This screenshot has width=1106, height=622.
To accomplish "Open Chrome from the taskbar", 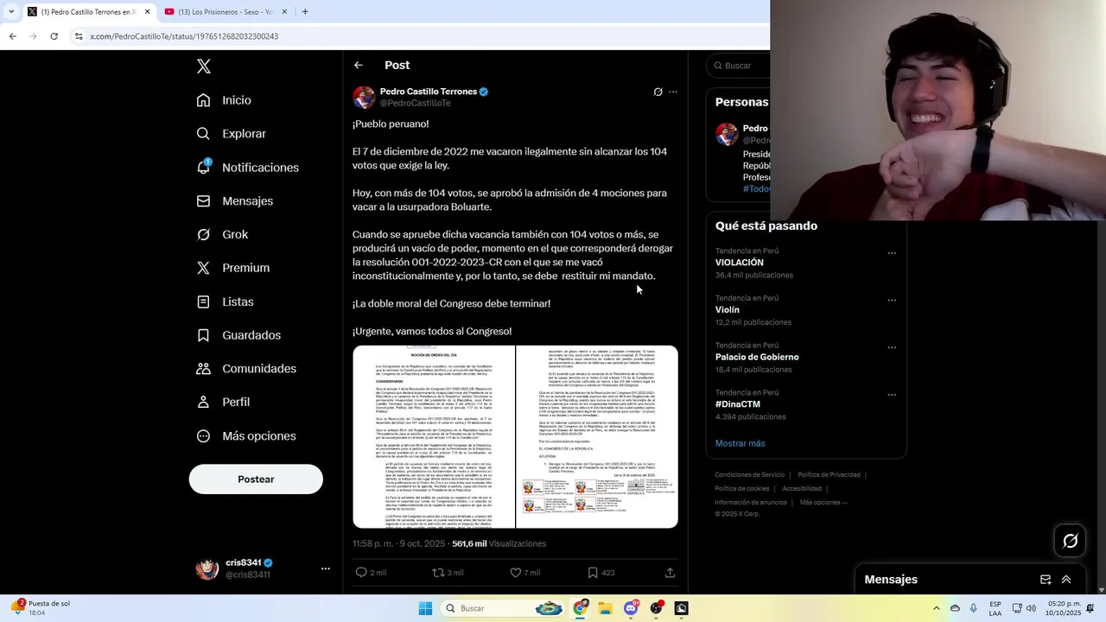I will (580, 608).
